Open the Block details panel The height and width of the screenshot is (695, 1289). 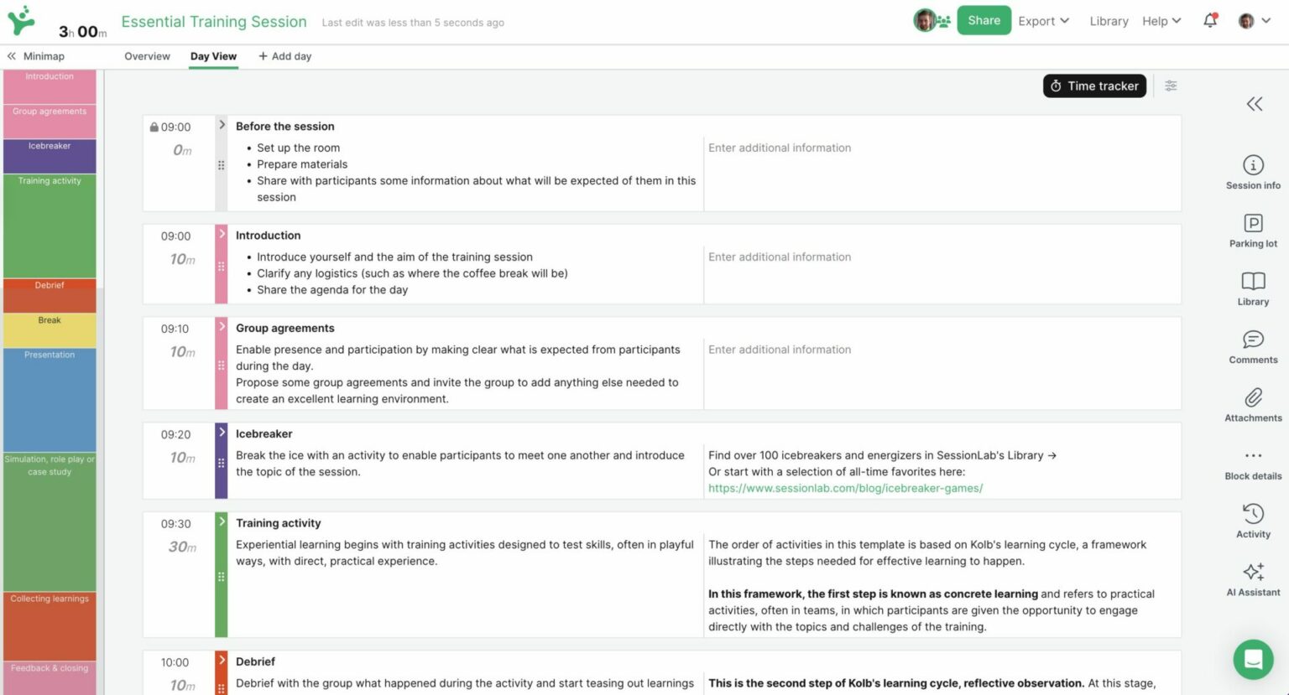pyautogui.click(x=1252, y=461)
